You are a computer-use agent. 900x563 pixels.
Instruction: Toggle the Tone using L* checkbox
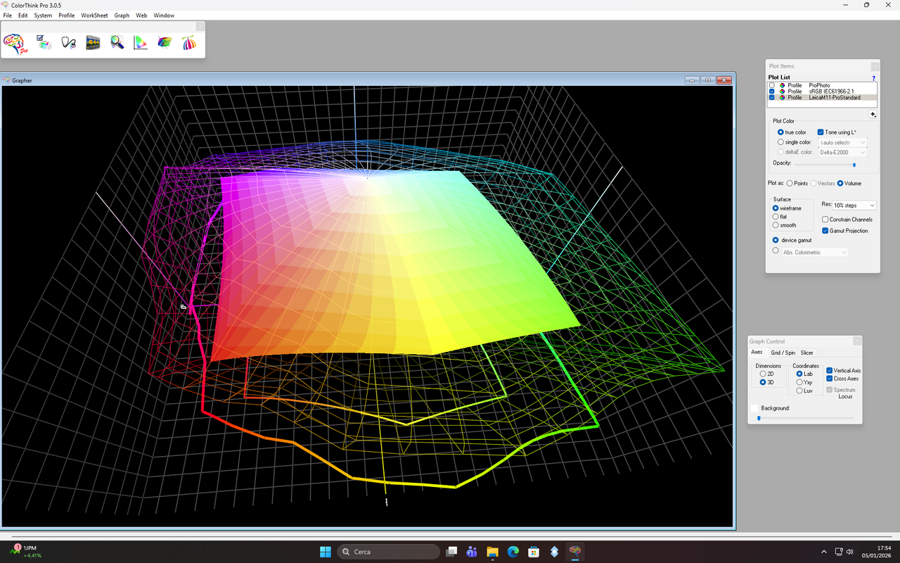point(821,132)
